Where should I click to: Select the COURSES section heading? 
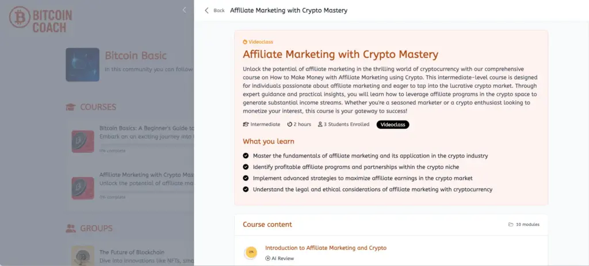pyautogui.click(x=98, y=107)
